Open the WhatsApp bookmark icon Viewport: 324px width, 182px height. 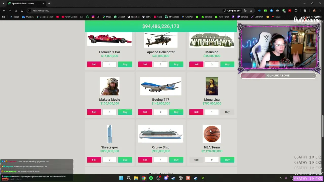(x=88, y=17)
